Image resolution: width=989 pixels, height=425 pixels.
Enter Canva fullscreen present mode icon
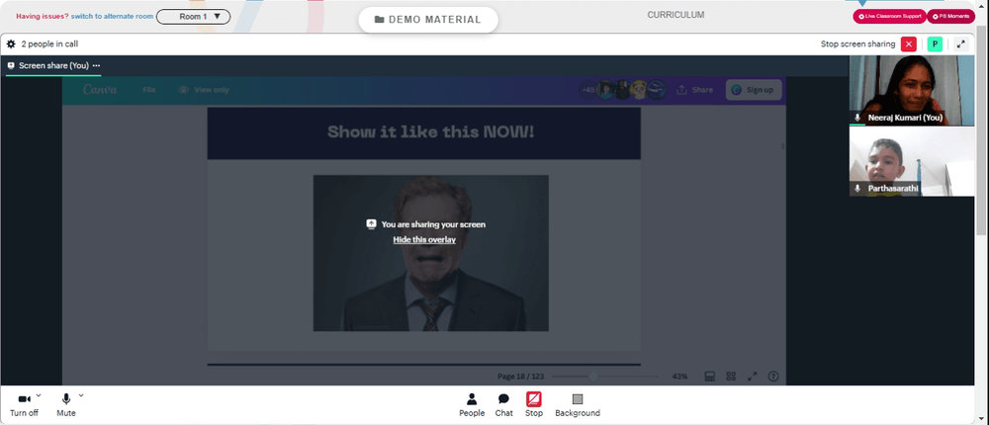tap(752, 377)
